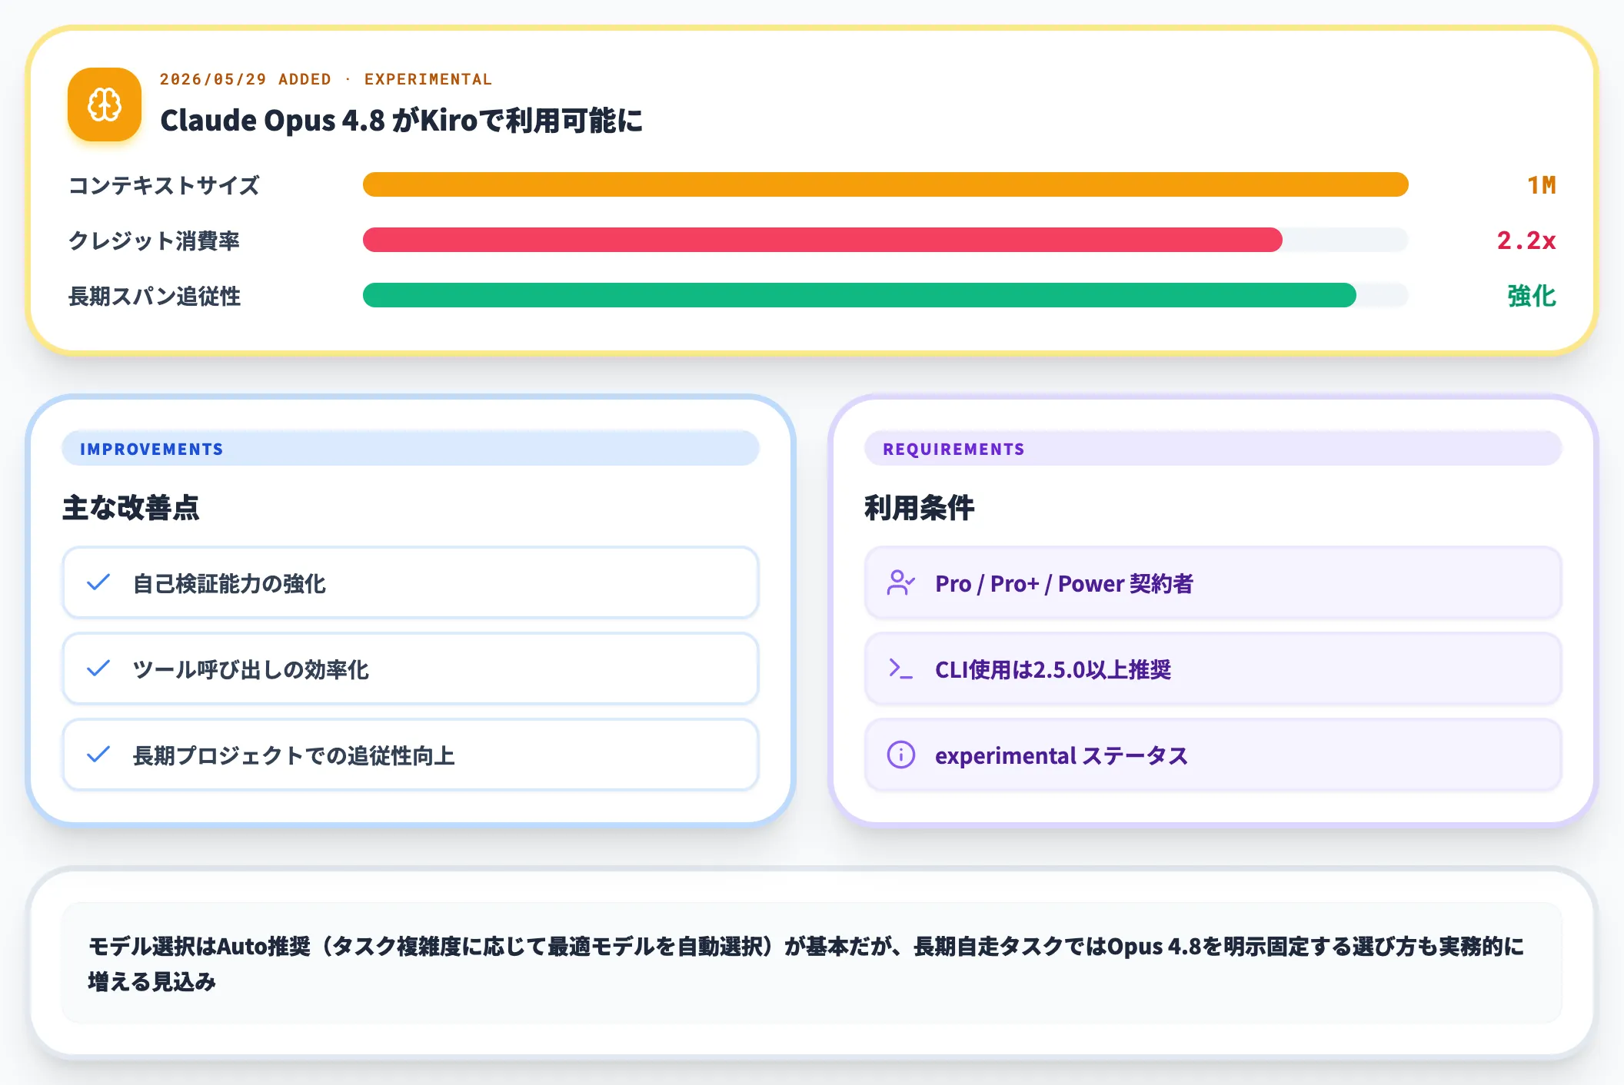The height and width of the screenshot is (1085, 1624).
Task: Click the terminal prompt icon beside CLI使用
Action: (900, 669)
